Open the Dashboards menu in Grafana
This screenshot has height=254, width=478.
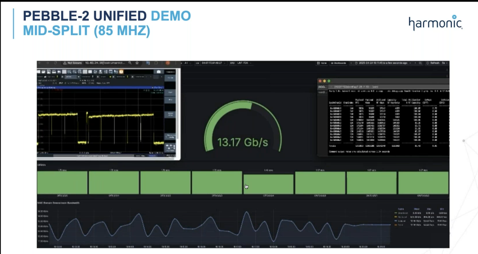point(338,63)
